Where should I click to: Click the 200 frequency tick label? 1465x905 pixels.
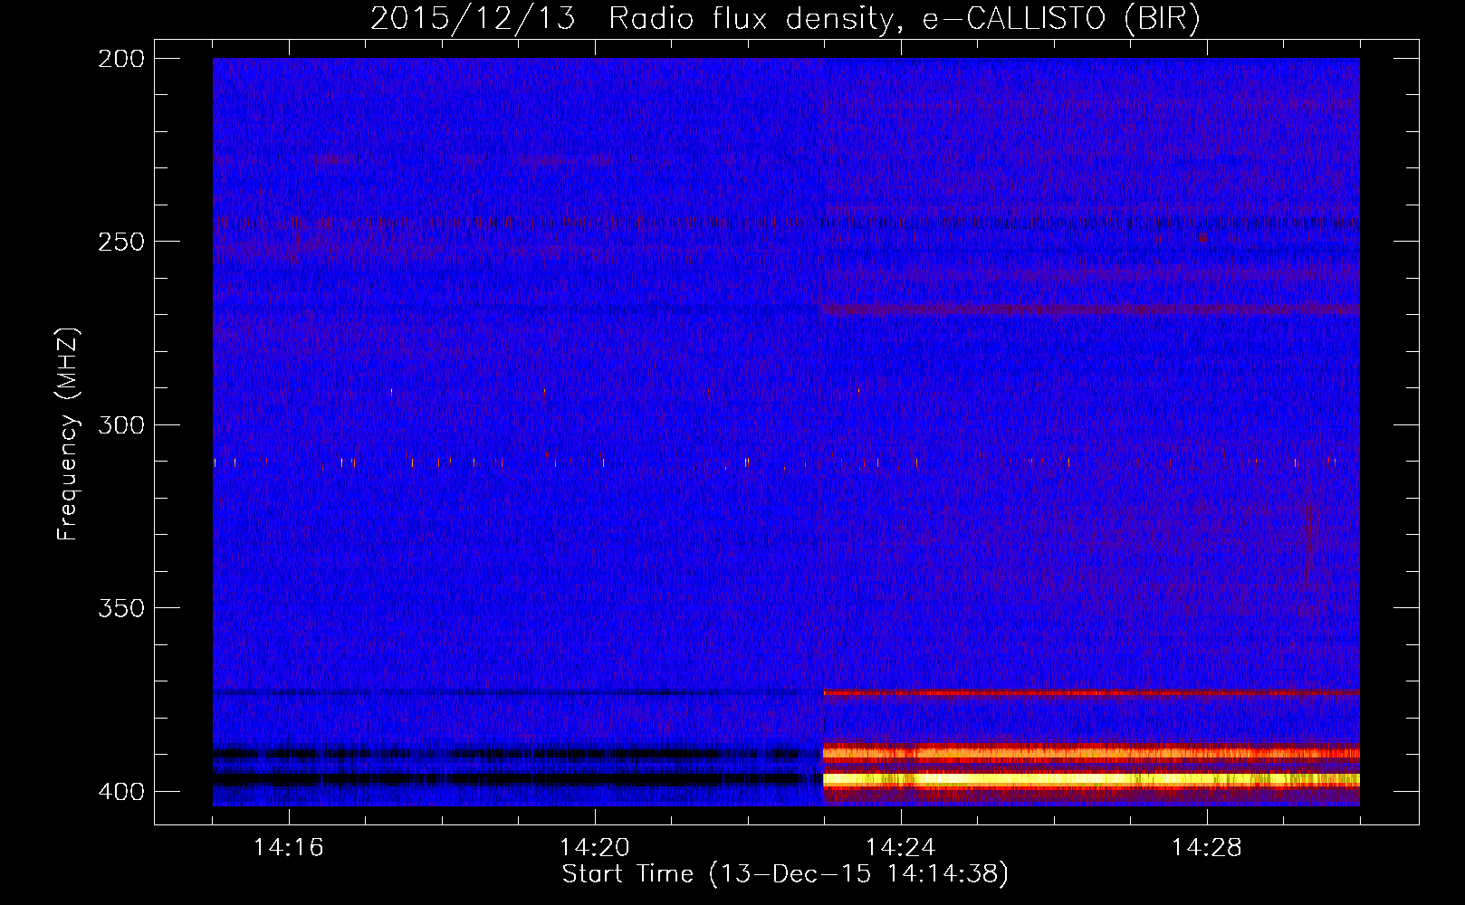pos(120,59)
